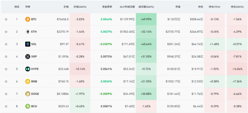This screenshot has width=248, height=113.
Task: Favorite BTC with its star icon
Action: point(6,19)
